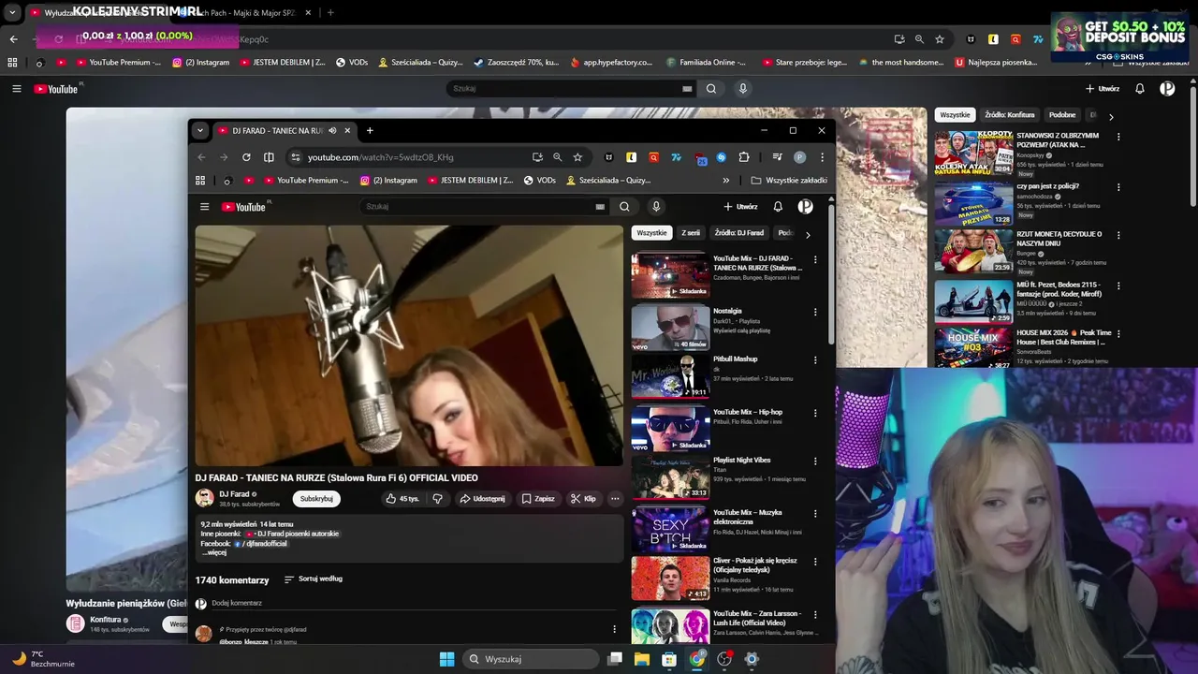Open the apps grid in the front bookmarks bar

click(x=200, y=180)
